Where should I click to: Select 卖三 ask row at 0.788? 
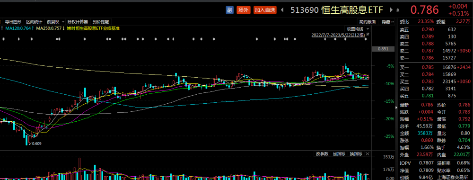tap(435, 44)
